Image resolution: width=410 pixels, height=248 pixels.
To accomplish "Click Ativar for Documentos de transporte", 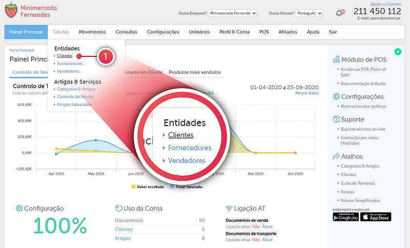I will click(x=267, y=240).
